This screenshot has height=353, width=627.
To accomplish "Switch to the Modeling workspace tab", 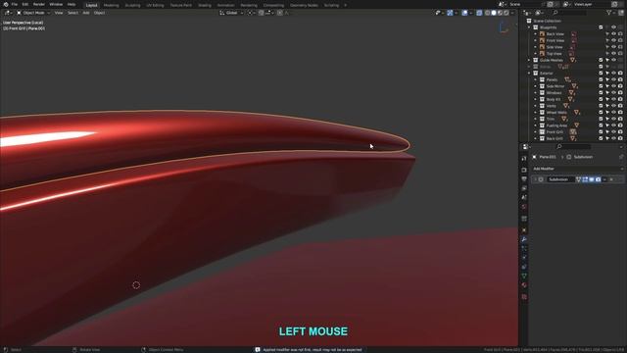I will pos(111,5).
